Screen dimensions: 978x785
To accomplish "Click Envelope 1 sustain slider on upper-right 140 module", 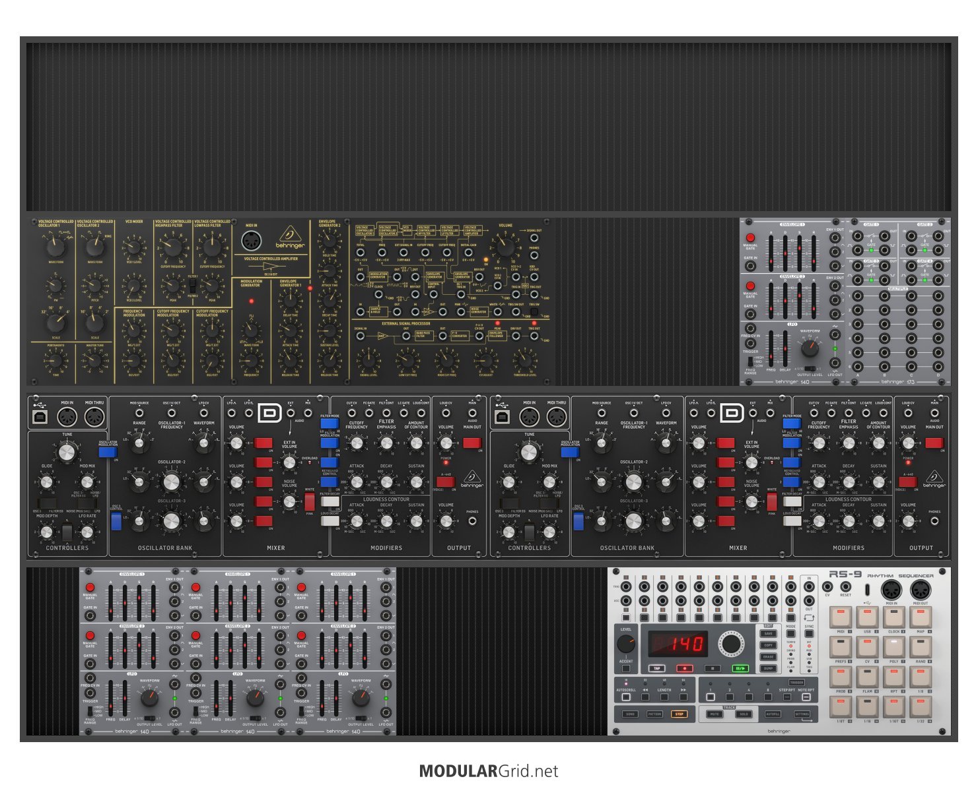I will tap(800, 253).
